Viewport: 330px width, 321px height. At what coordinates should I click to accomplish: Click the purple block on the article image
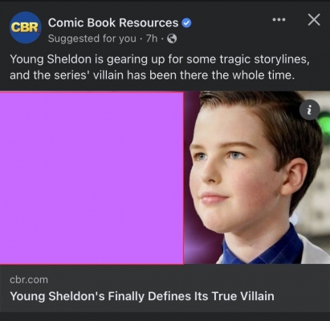pyautogui.click(x=92, y=178)
